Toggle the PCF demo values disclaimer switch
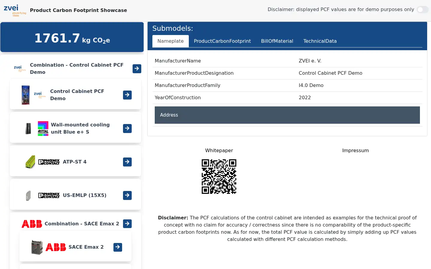431x269 pixels. point(423,10)
